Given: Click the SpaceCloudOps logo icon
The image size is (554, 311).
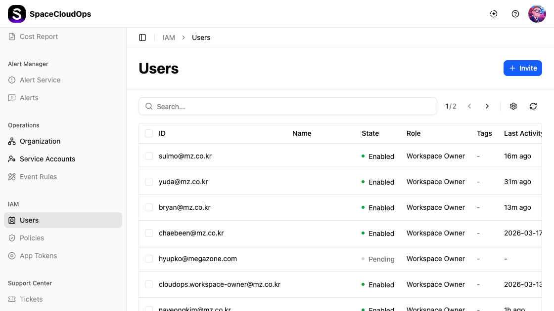Looking at the screenshot, I should (x=17, y=14).
